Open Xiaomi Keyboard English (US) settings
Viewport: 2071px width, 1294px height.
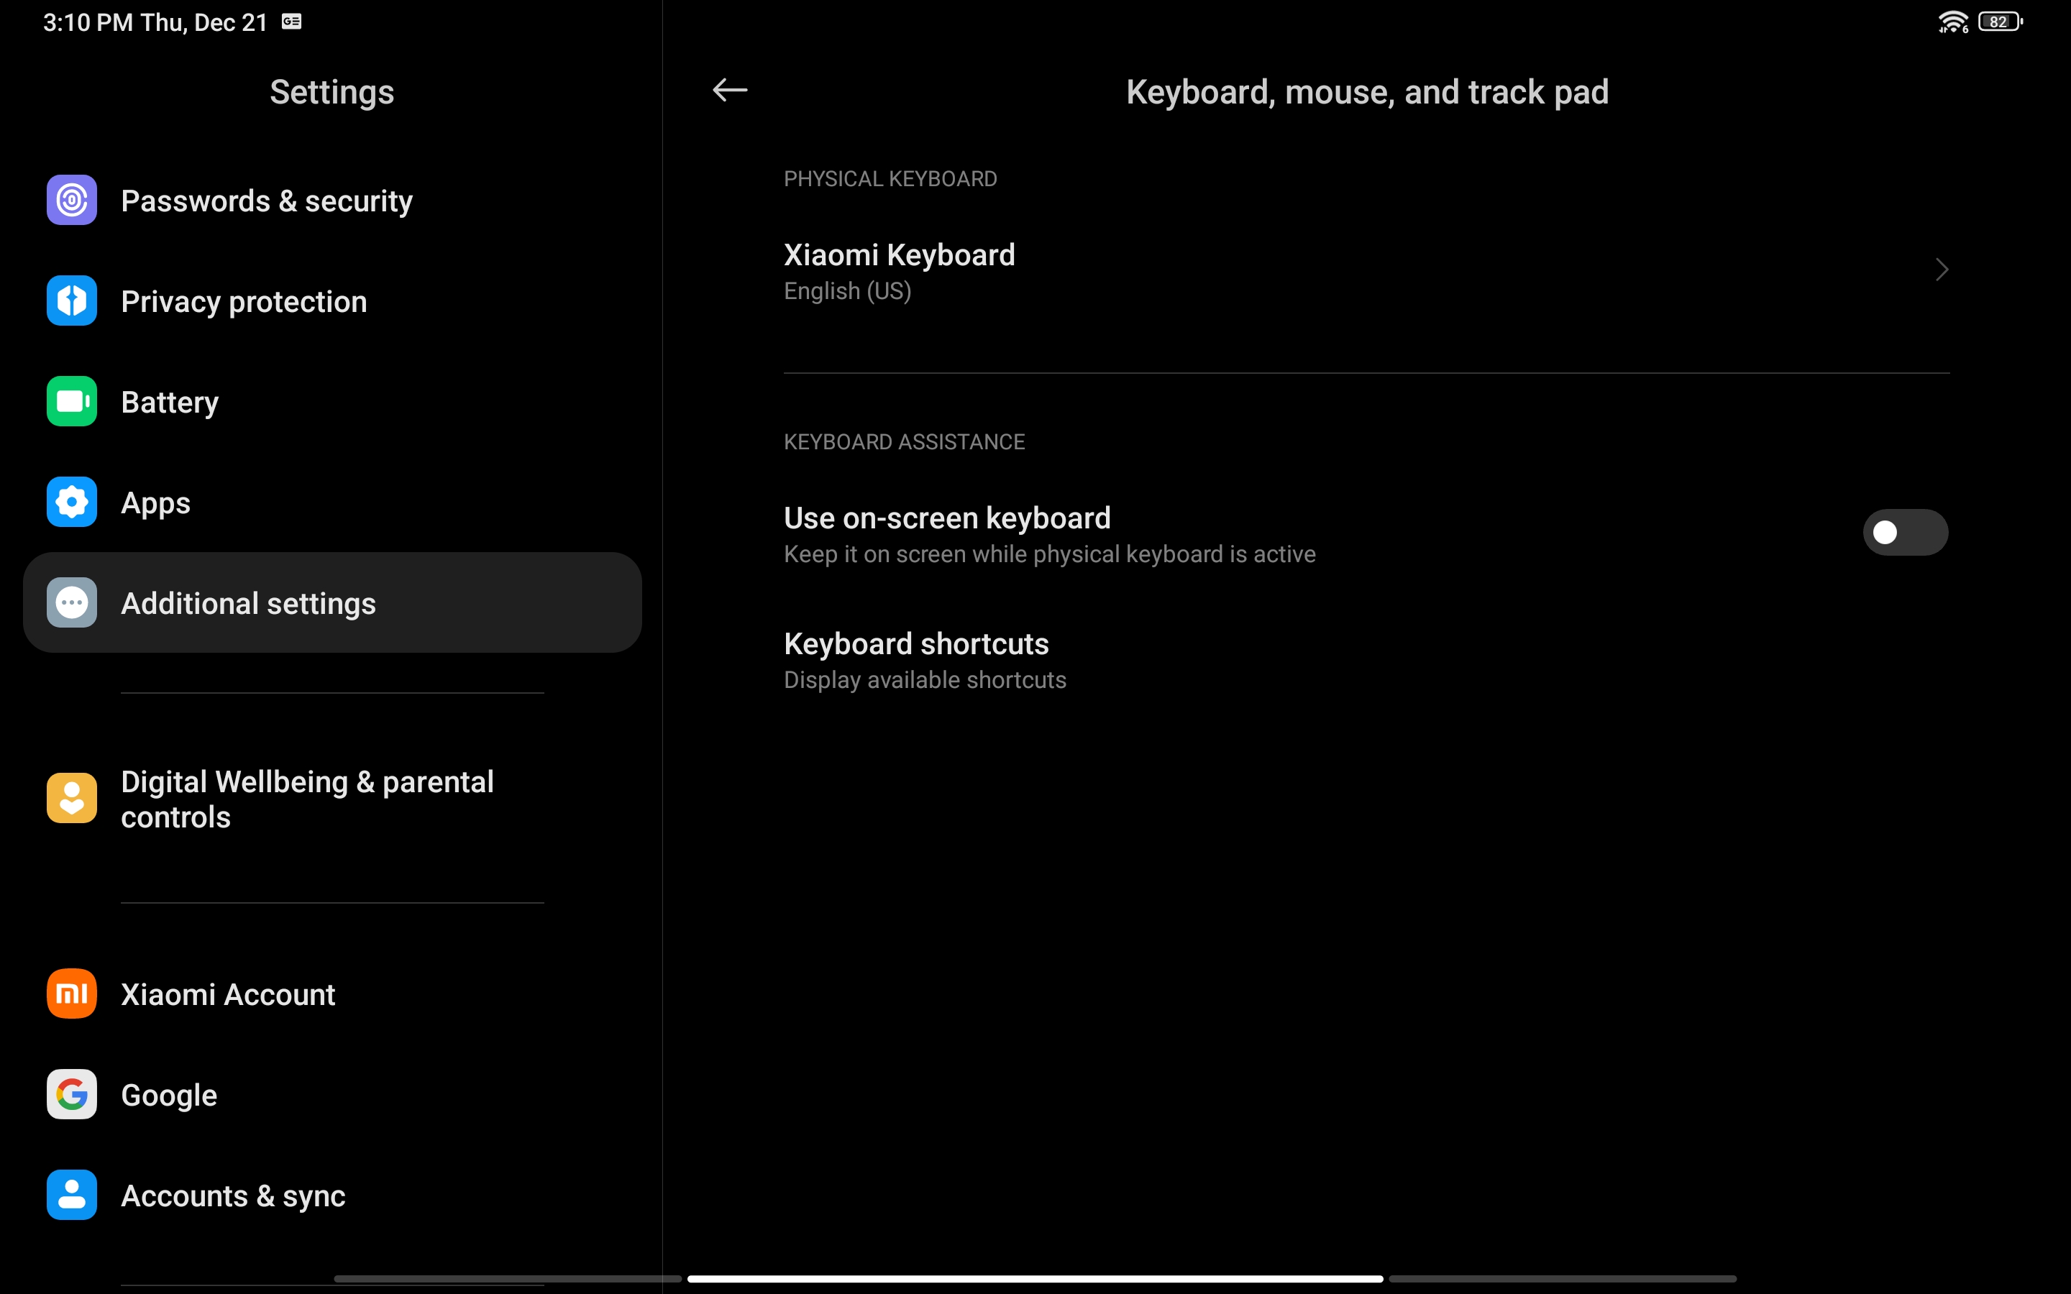coord(1367,271)
